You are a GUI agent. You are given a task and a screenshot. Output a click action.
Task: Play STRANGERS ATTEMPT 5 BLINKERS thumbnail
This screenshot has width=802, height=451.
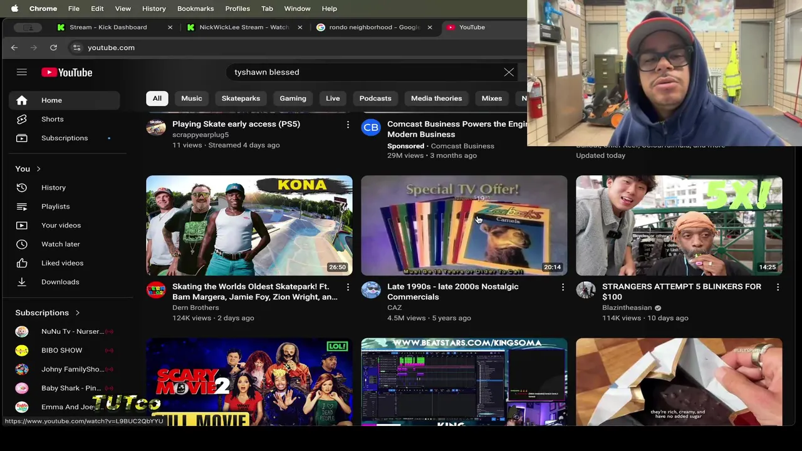[679, 225]
